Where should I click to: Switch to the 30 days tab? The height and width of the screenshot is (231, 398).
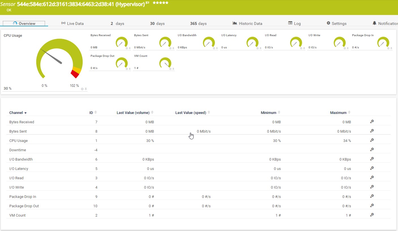click(157, 23)
